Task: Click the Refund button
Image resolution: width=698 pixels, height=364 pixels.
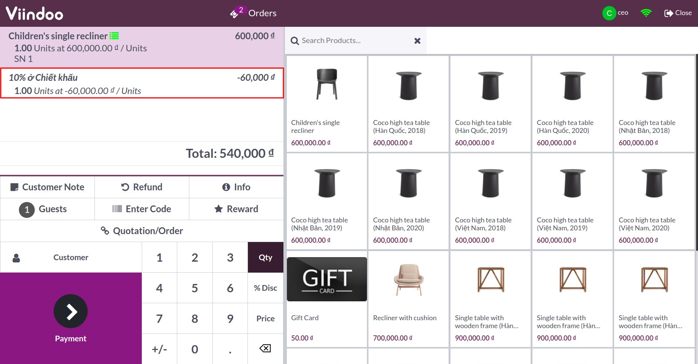Action: [x=142, y=187]
